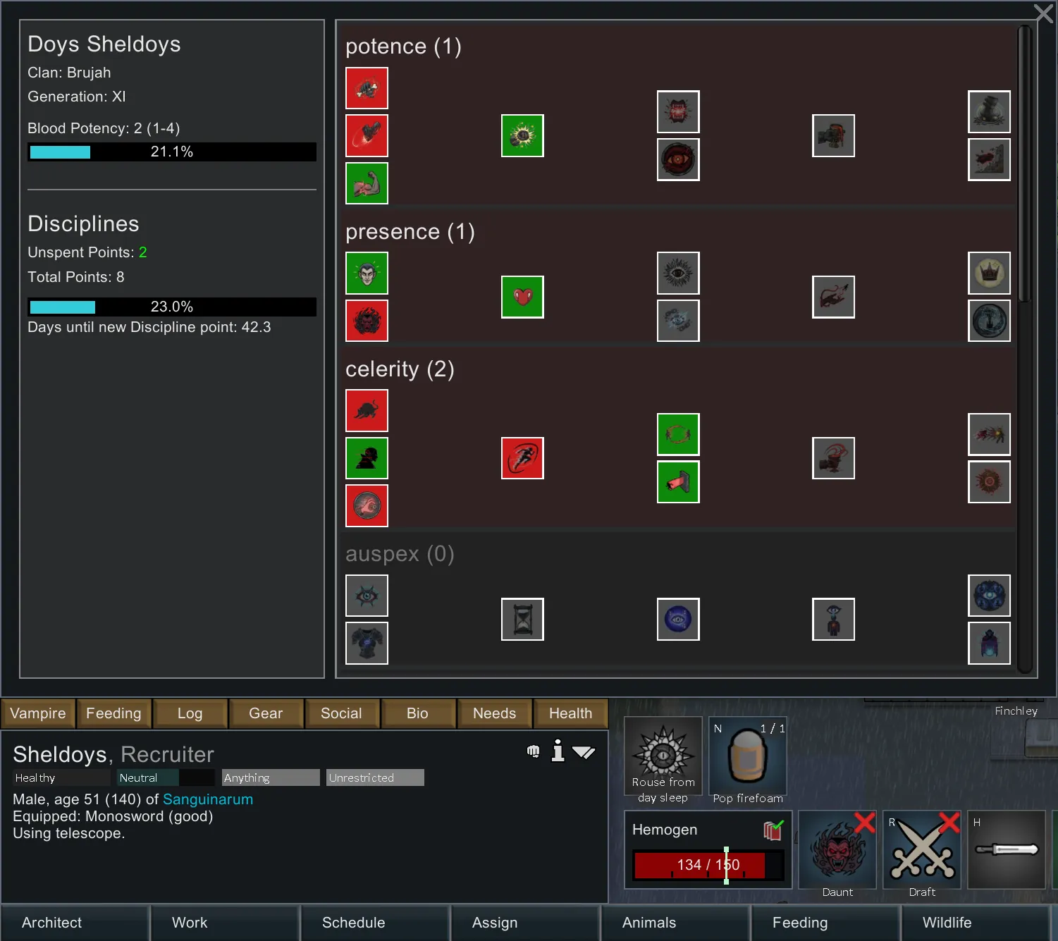Expand the downward arrow next to info
The image size is (1058, 941).
click(584, 752)
